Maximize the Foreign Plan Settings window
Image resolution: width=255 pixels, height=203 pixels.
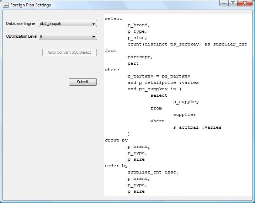(x=233, y=4)
